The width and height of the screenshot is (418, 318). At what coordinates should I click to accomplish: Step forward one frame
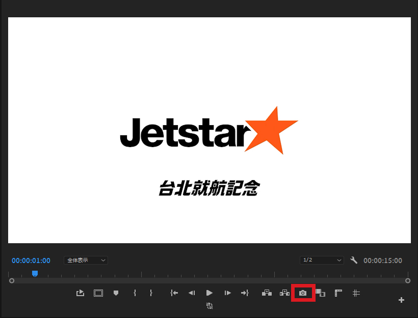pyautogui.click(x=228, y=293)
